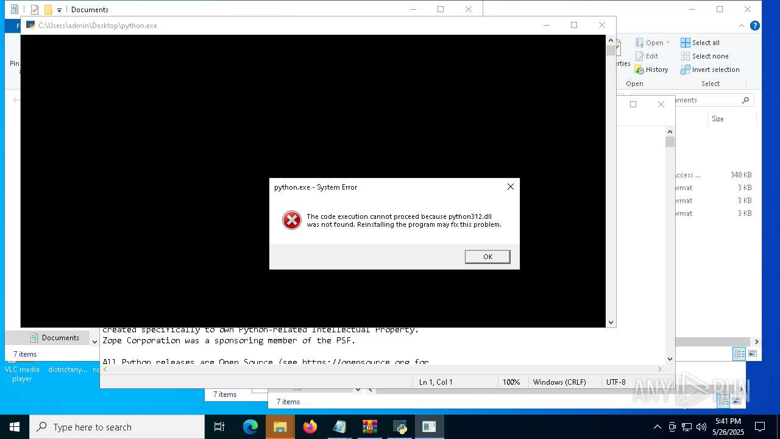Click the Notepad horizontal scrollbar right arrow
The height and width of the screenshot is (439, 780).
point(659,369)
